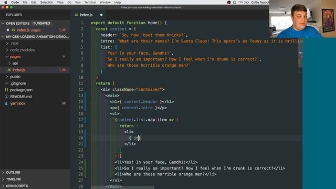This screenshot has height=189, width=336.
Task: Open the Help menu
Action: [118, 2]
